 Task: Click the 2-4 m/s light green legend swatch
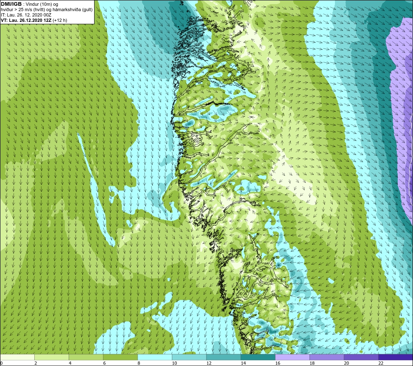click(x=52, y=357)
